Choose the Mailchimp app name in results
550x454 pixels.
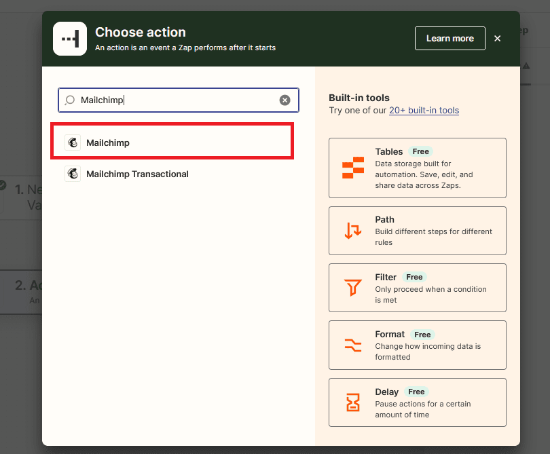[x=108, y=143]
